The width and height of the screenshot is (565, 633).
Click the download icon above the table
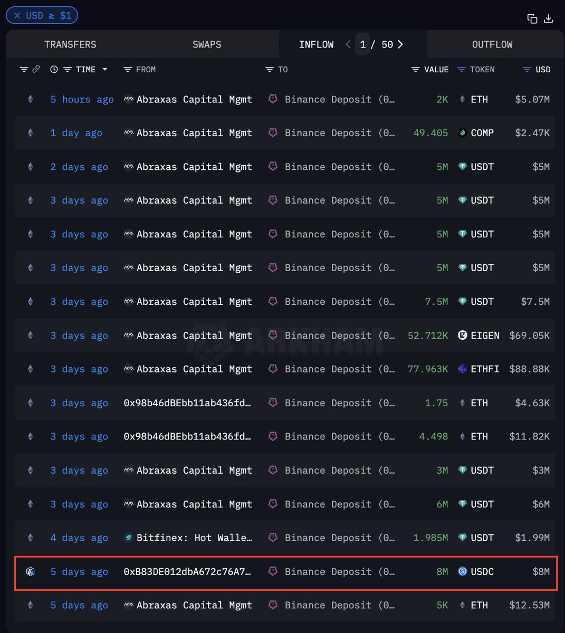[x=549, y=19]
